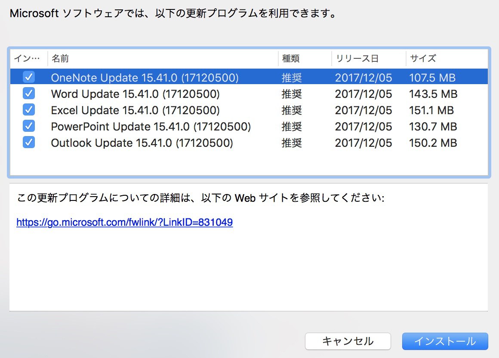
Task: Click the 150.2 MB size cell
Action: pyautogui.click(x=433, y=143)
